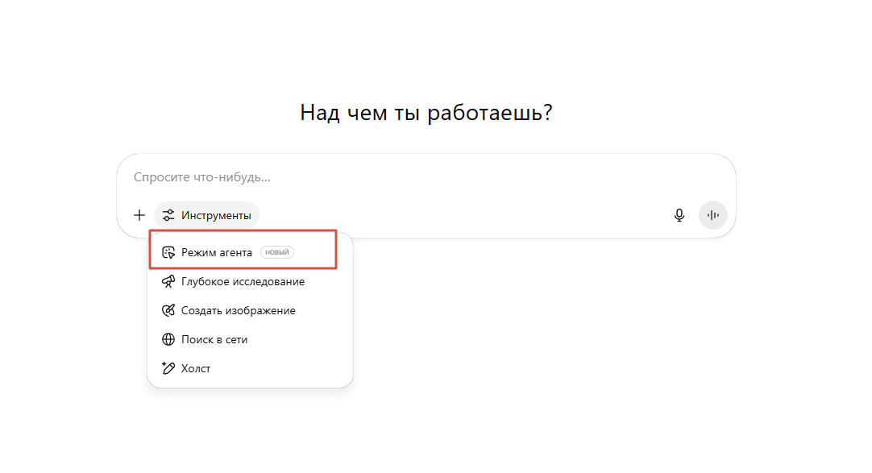Click the globe icon for Поиск в сети
The height and width of the screenshot is (473, 872).
(169, 339)
